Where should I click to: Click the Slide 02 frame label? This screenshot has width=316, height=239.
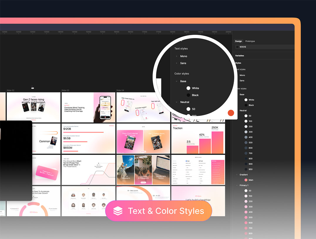pos(10,91)
